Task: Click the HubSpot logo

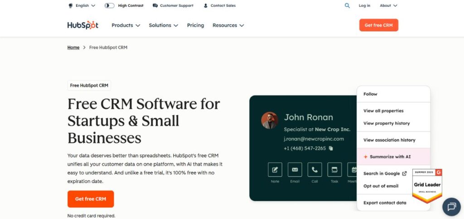Action: (x=83, y=25)
